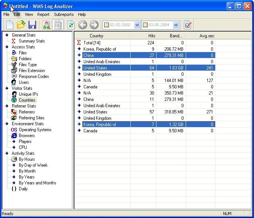Click the Response Codes speech bubble icon
Viewport: 254px width, 218px height.
(x=14, y=76)
